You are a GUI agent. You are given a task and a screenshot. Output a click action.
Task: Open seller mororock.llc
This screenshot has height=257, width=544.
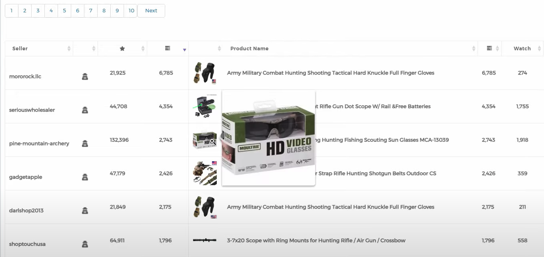[25, 77]
